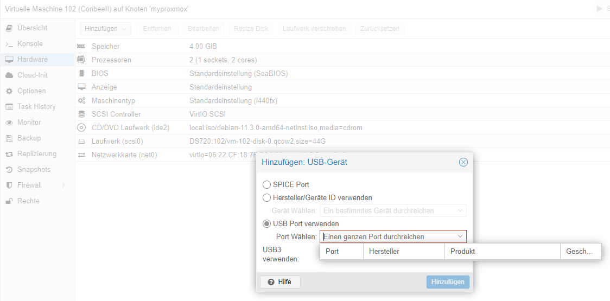This screenshot has width=610, height=301.
Task: Expand the Firewall submenu arrow
Action: (64, 185)
